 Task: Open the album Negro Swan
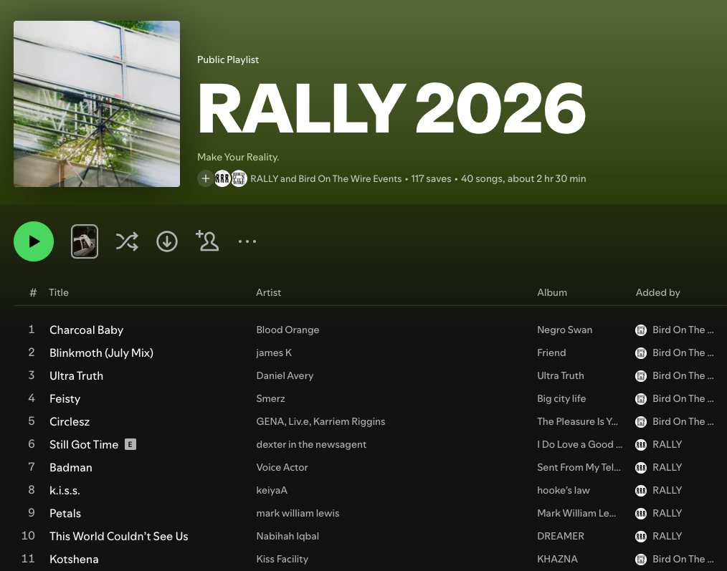565,330
